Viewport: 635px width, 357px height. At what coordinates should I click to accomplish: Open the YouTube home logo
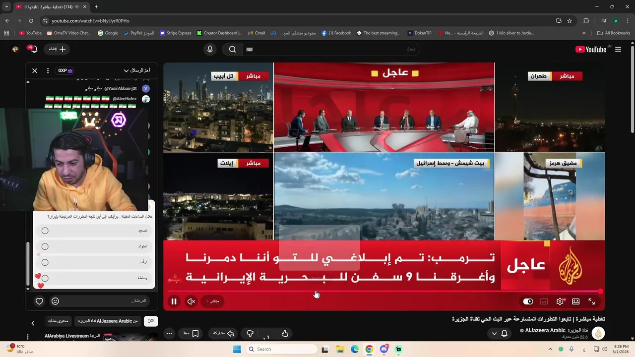coord(591,49)
